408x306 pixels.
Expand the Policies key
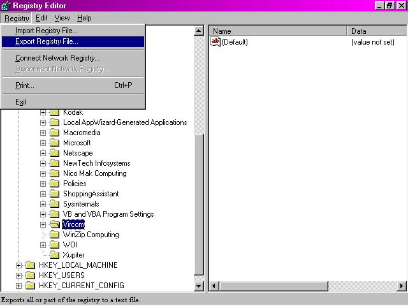click(x=43, y=184)
